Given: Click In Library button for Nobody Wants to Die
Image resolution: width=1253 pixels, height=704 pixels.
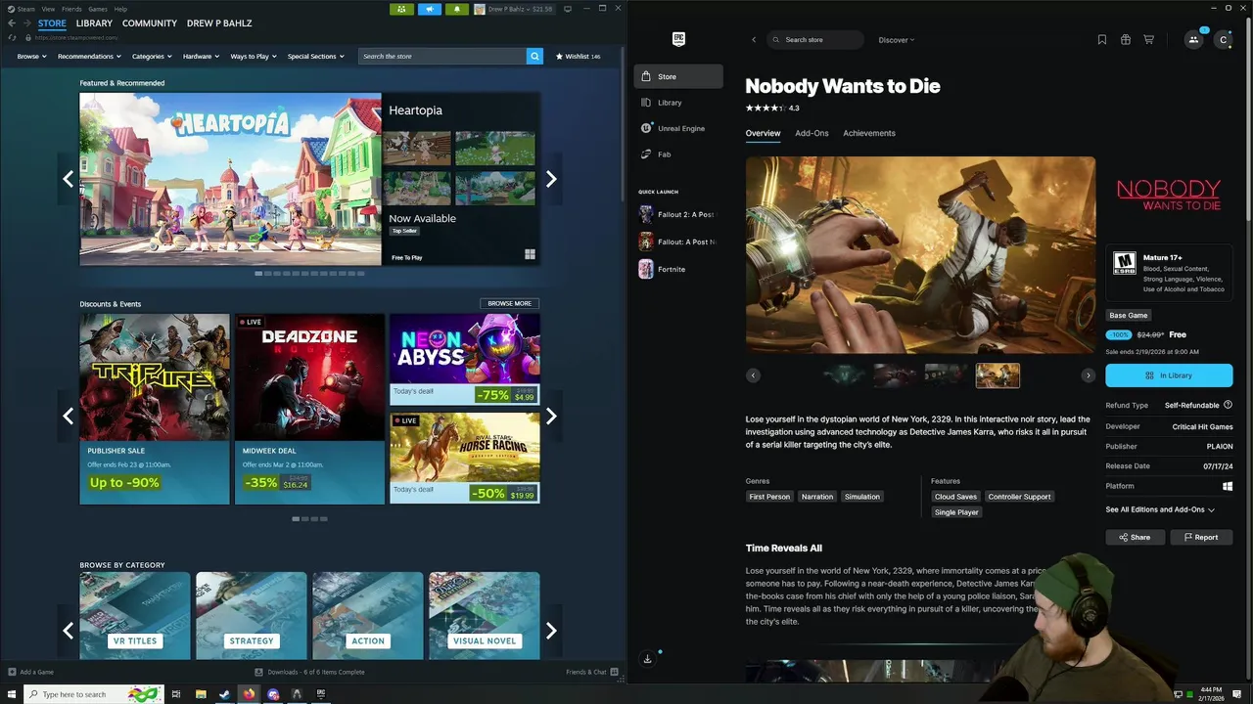Looking at the screenshot, I should [x=1169, y=375].
